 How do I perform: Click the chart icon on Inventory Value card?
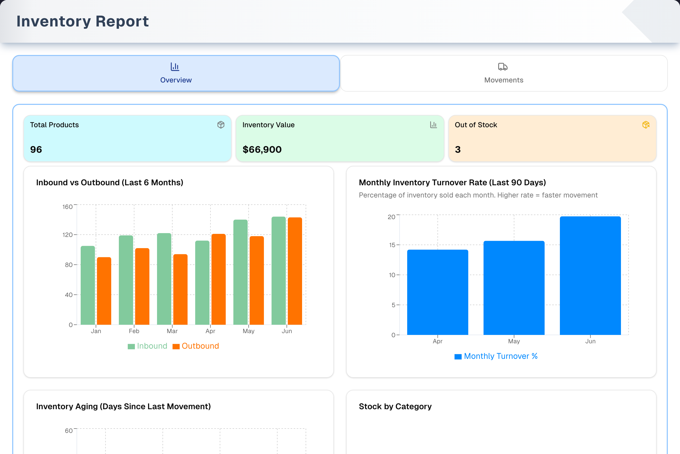pyautogui.click(x=433, y=125)
